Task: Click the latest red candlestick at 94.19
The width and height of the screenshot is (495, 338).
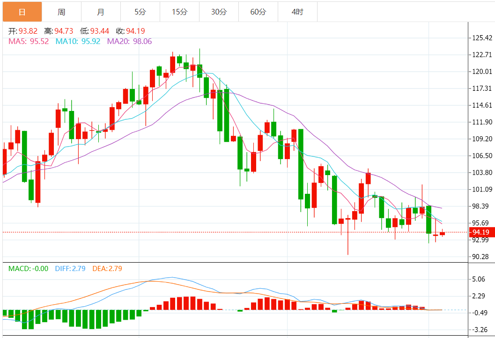Action: tap(442, 234)
